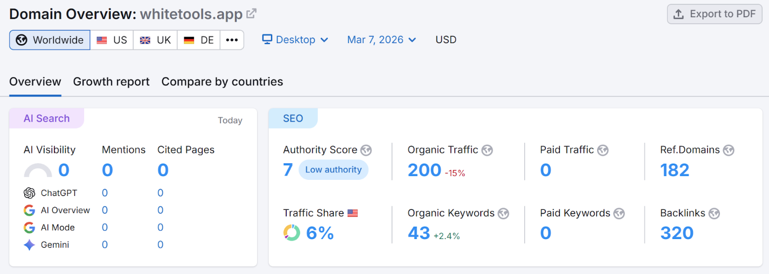769x274 pixels.
Task: Click Export to PDF button
Action: point(714,14)
